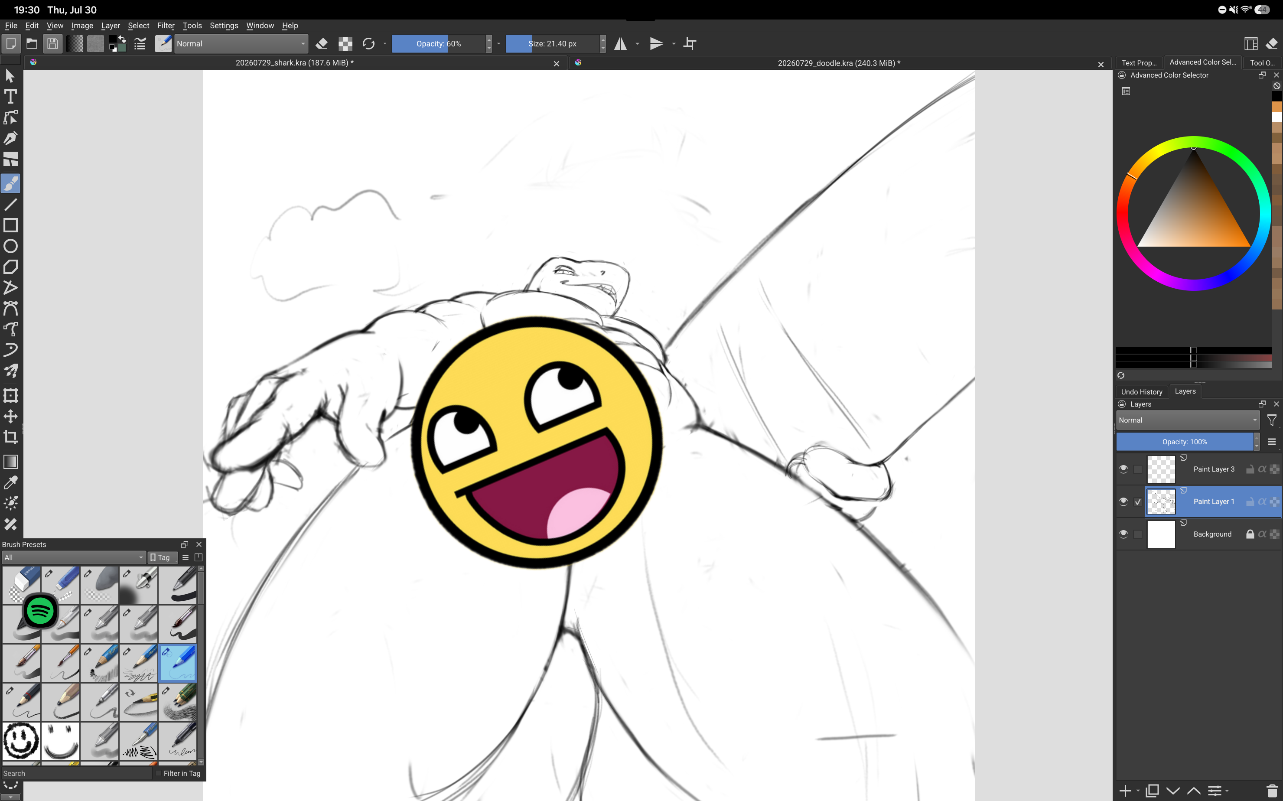Select the Polyline tool
The height and width of the screenshot is (801, 1283).
(10, 288)
